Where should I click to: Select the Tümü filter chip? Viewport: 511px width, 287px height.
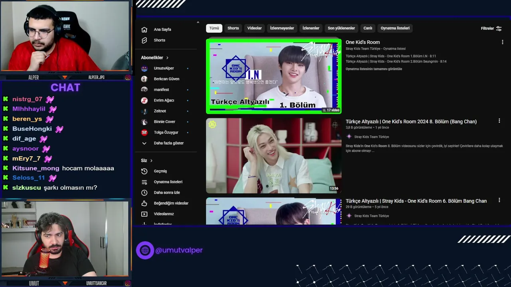click(x=214, y=28)
